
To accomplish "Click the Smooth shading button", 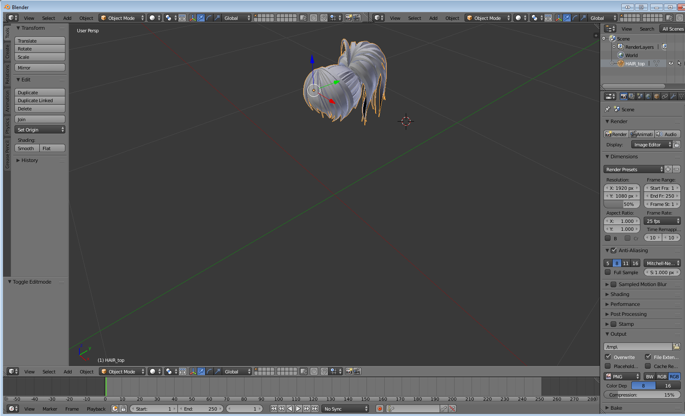I will tap(27, 148).
